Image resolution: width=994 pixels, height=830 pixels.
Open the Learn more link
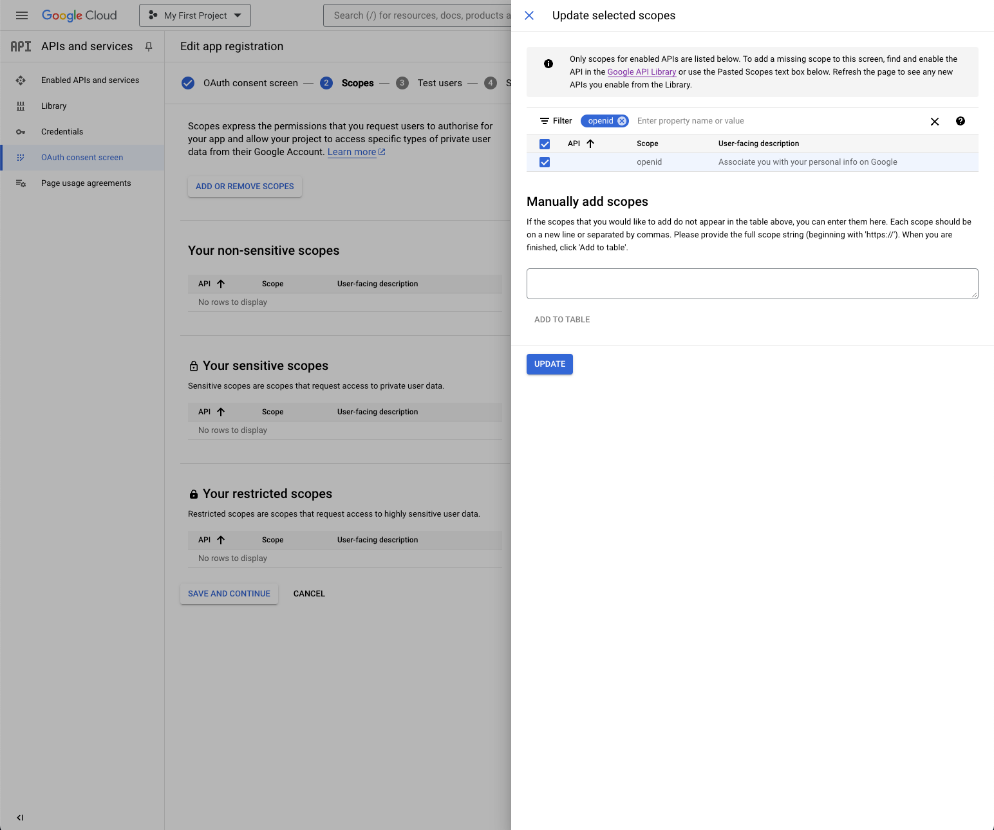pyautogui.click(x=356, y=152)
